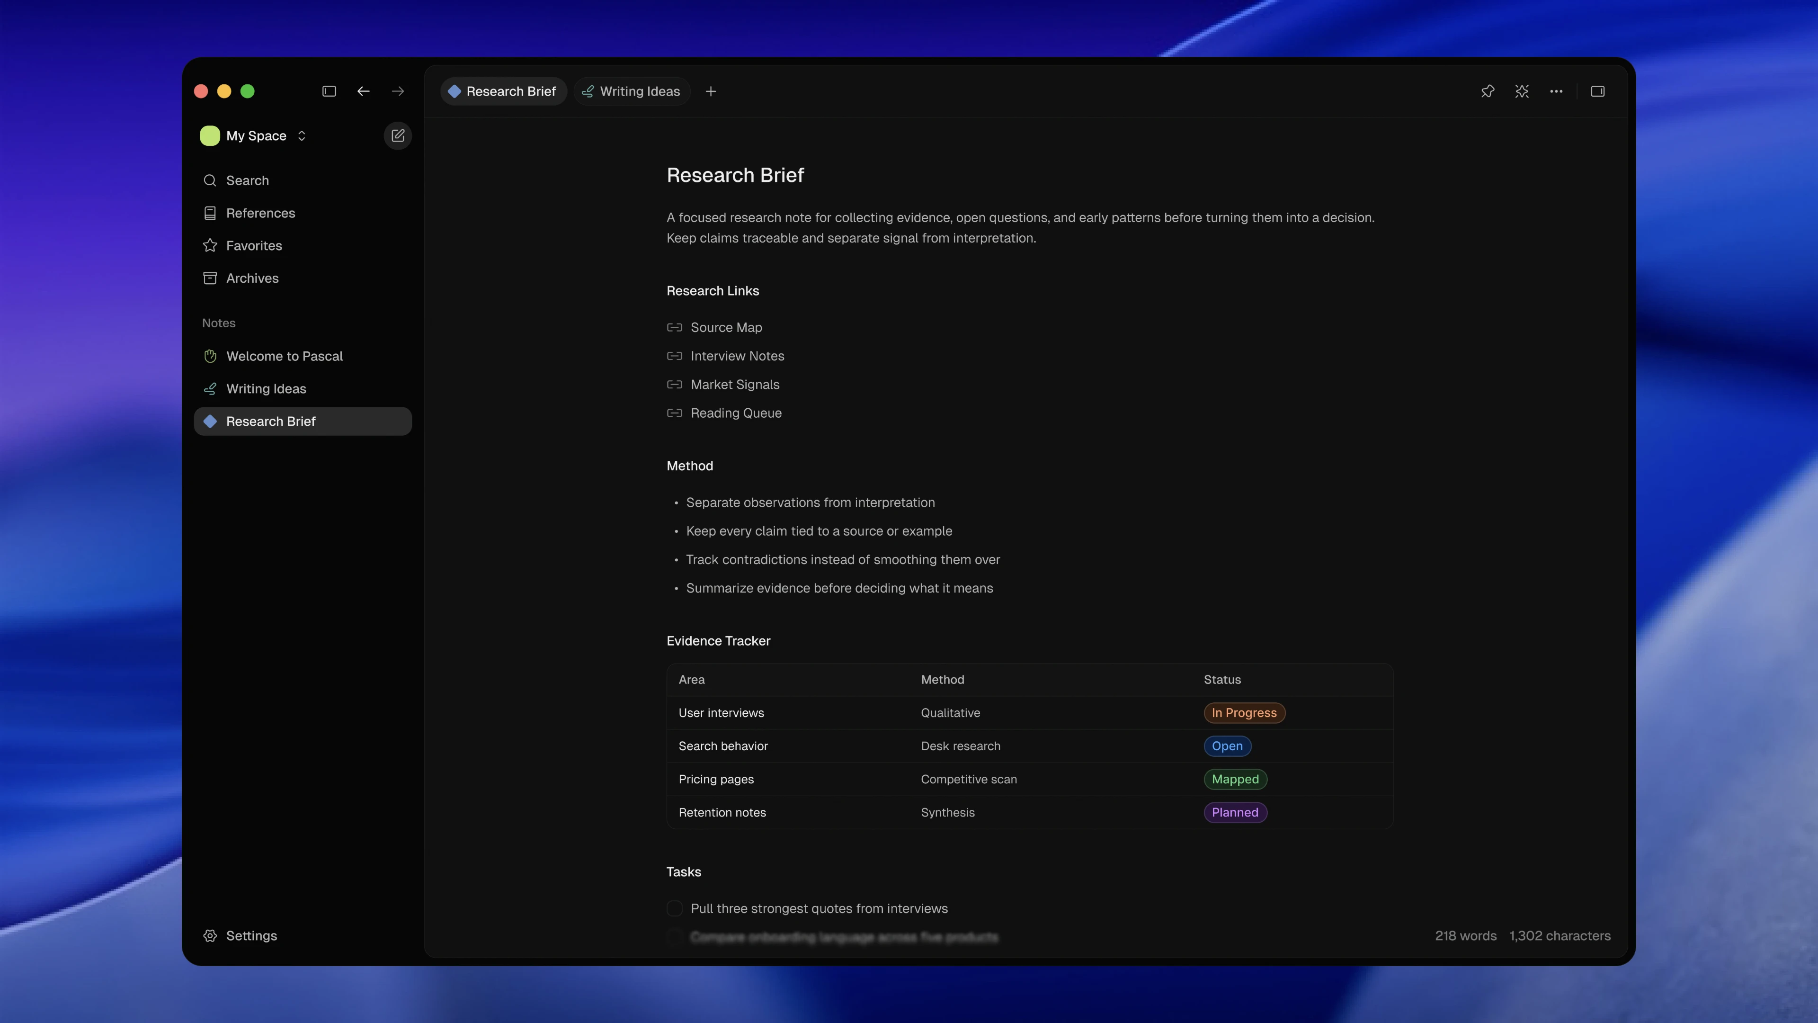Open the Writing Ideas note in sidebar
The width and height of the screenshot is (1818, 1023).
coord(303,388)
